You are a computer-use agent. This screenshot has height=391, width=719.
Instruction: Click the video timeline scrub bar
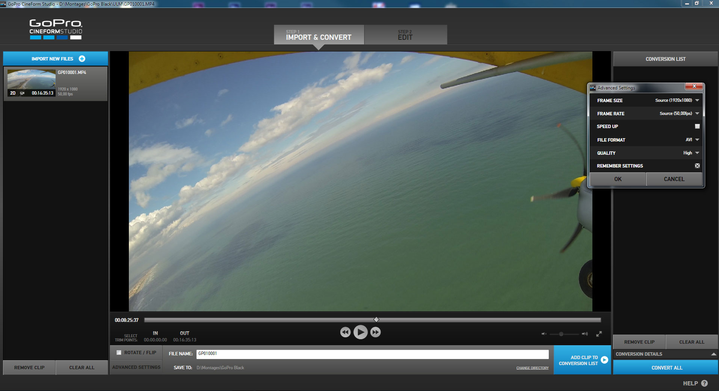[373, 320]
